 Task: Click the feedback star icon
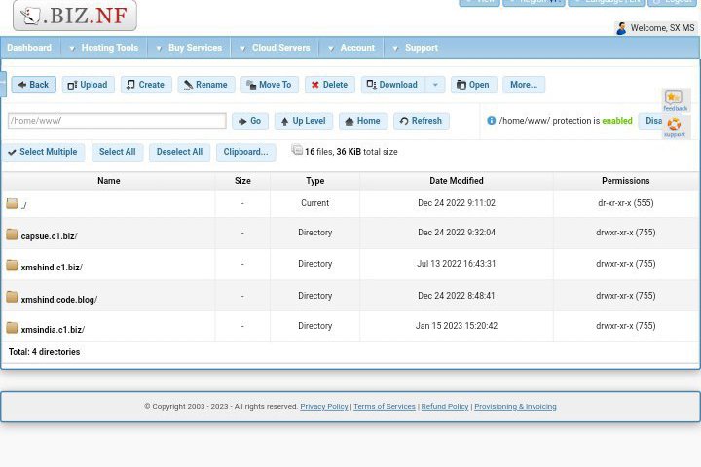(x=674, y=98)
